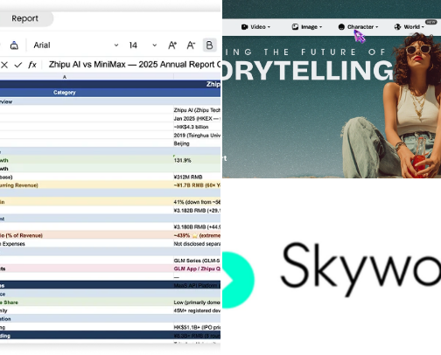Click the 131.9% growth cell
This screenshot has height=355, width=441.
[197, 160]
